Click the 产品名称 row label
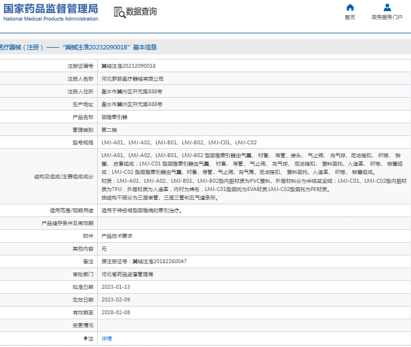The width and height of the screenshot is (411, 347). click(83, 117)
